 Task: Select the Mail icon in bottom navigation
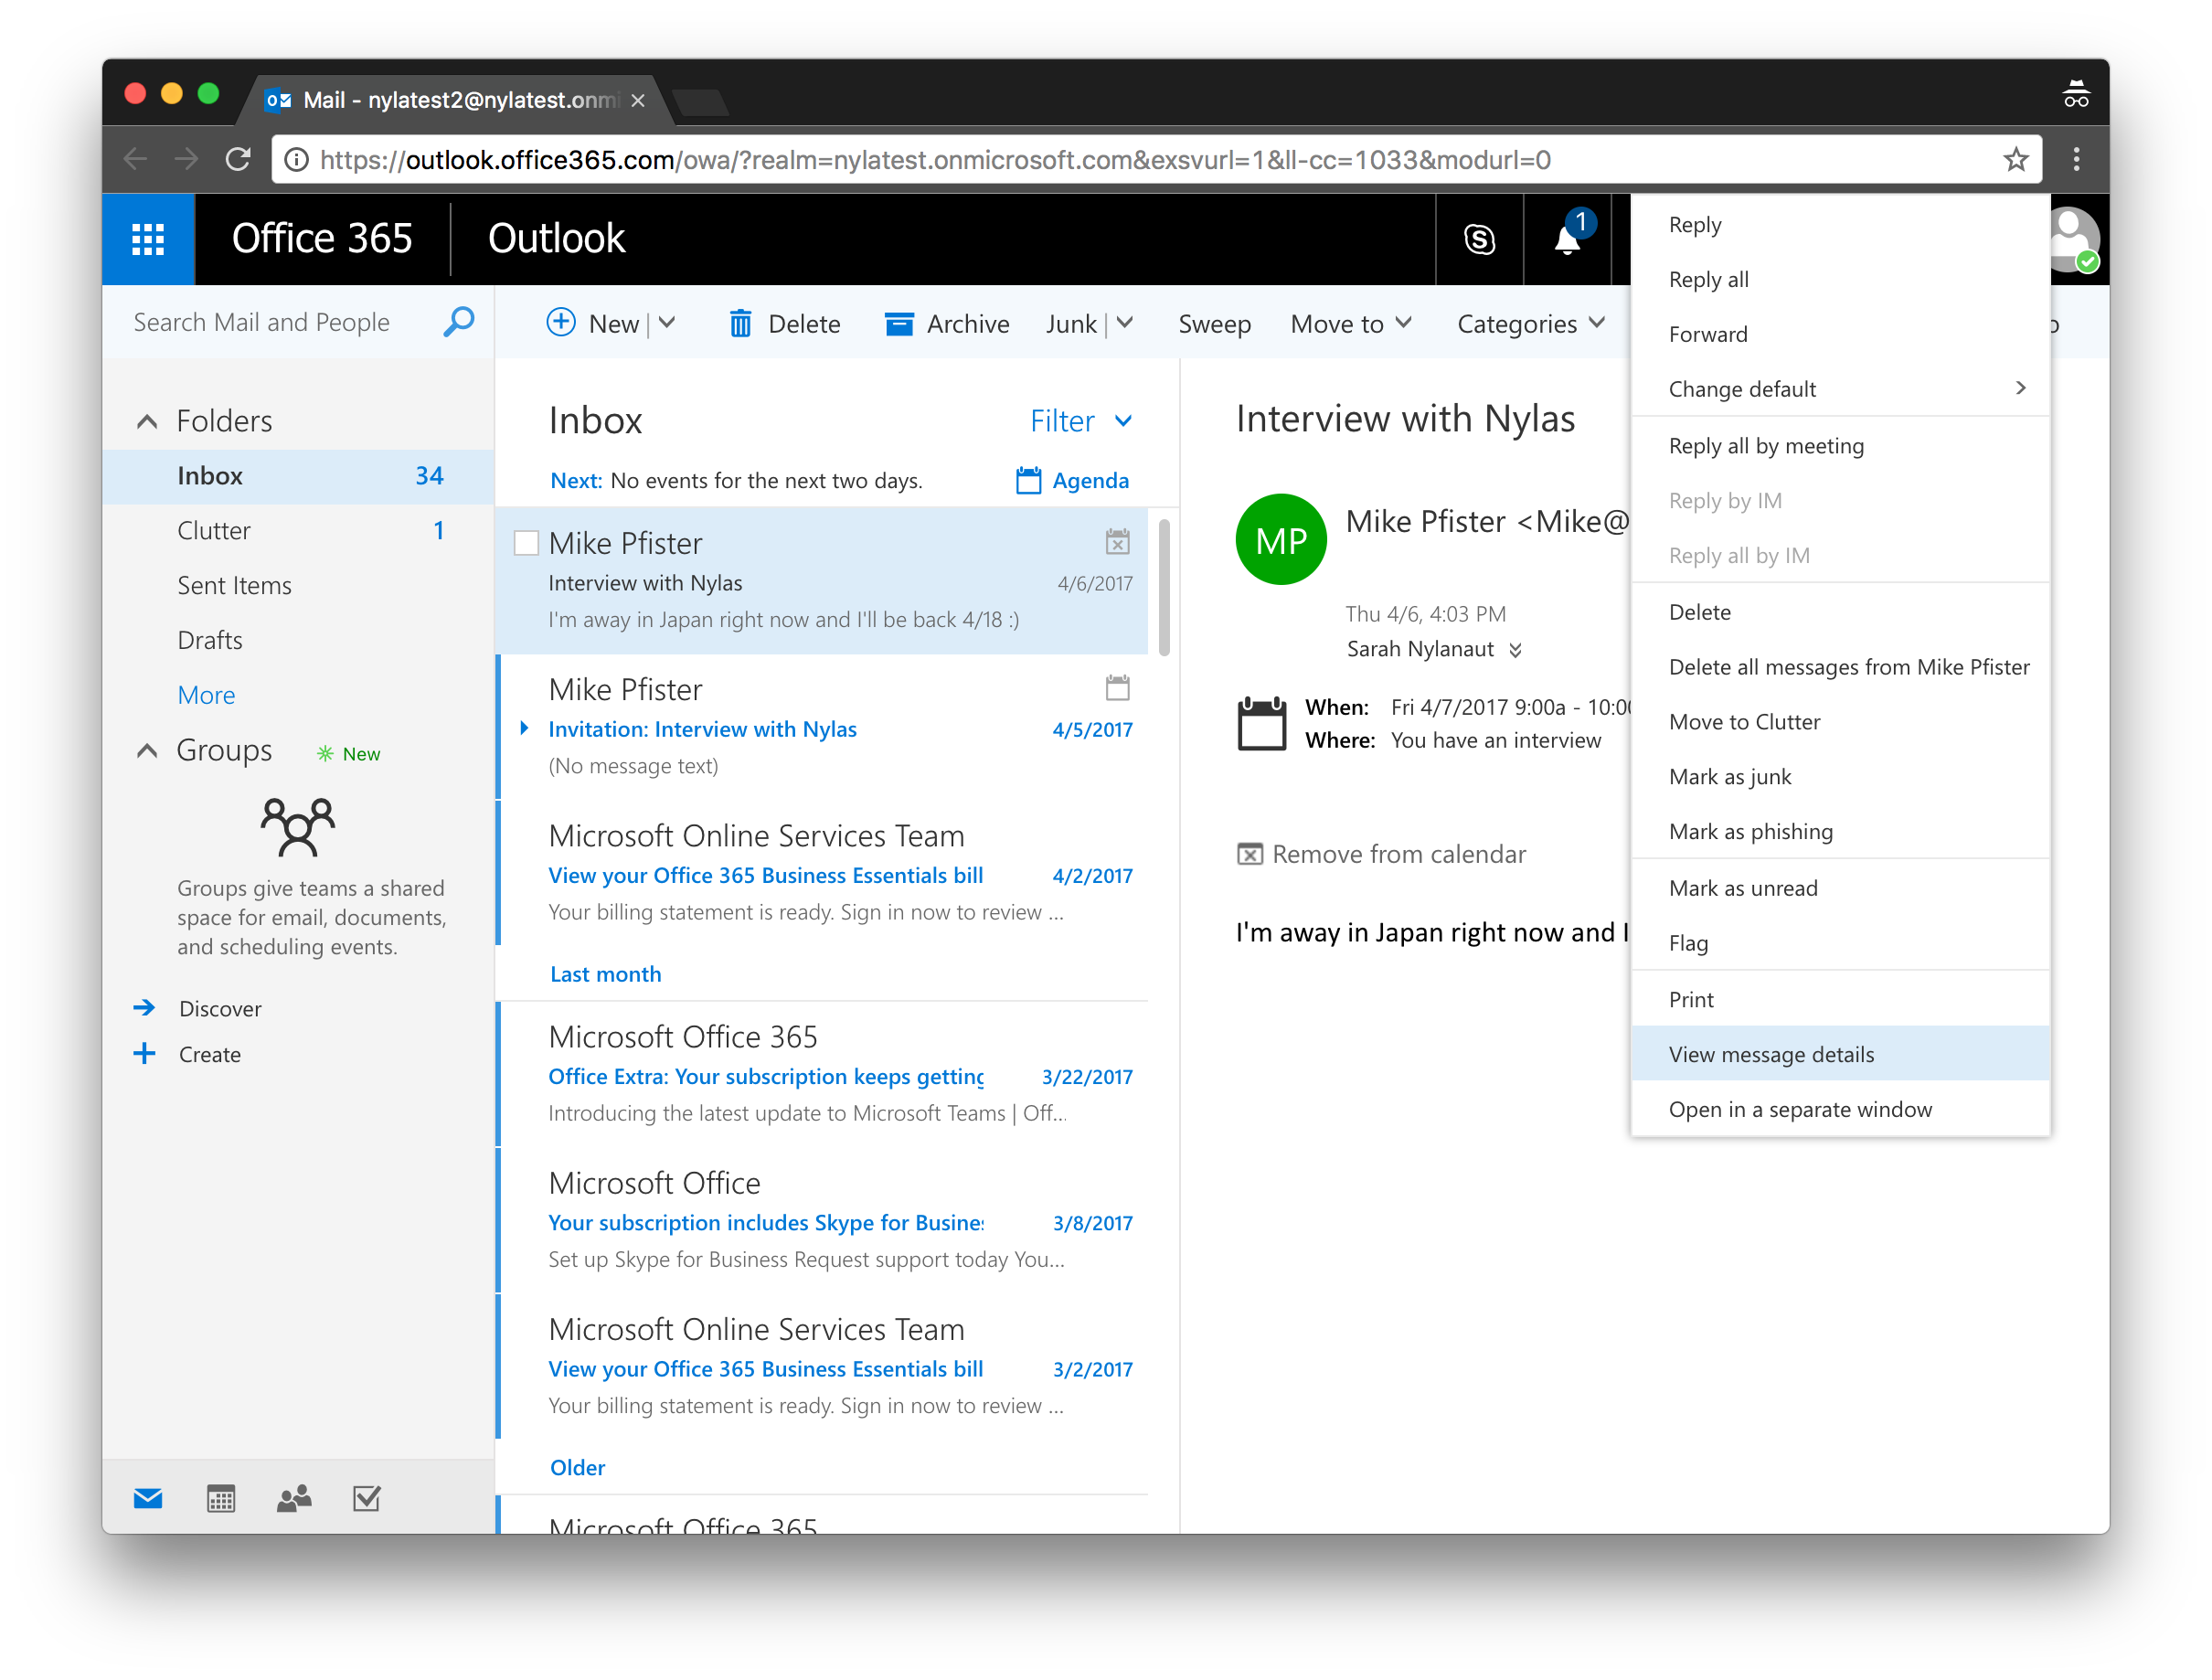point(147,1498)
